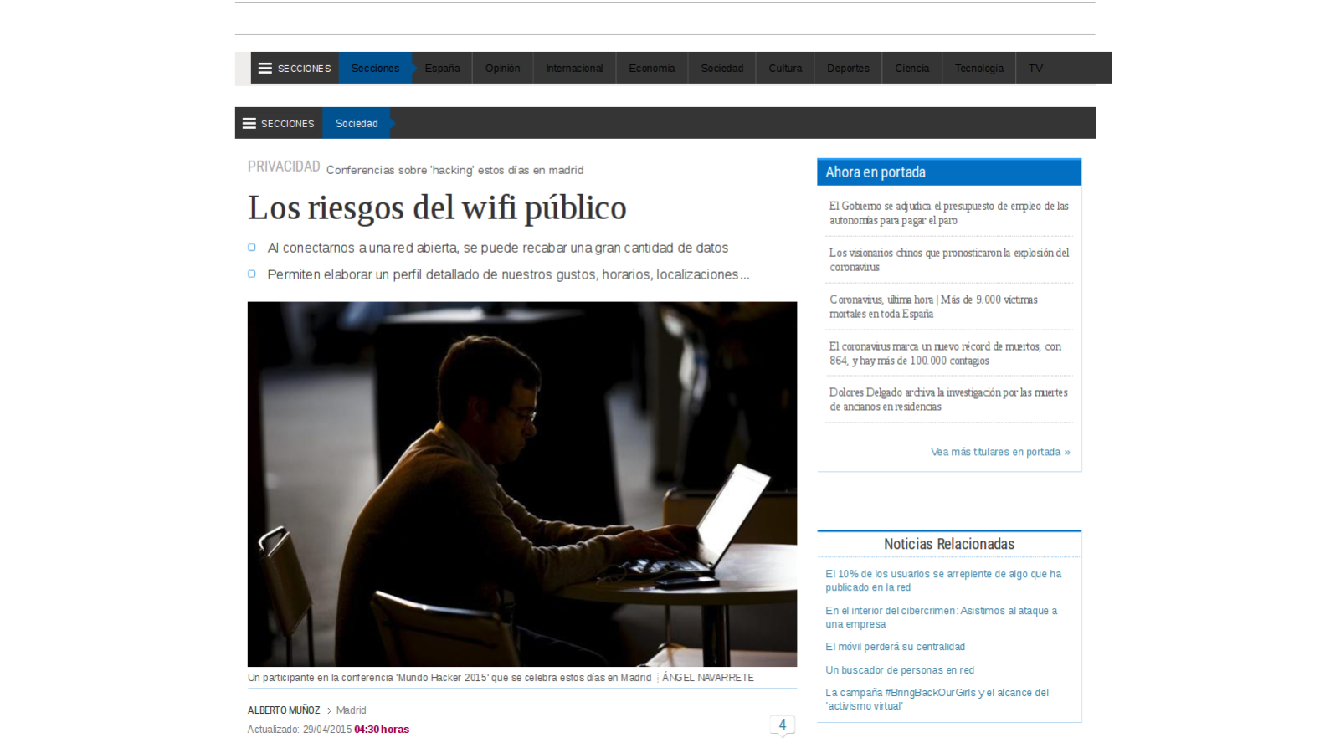1330x748 pixels.
Task: Click the blue Secciones tab
Action: click(x=375, y=69)
